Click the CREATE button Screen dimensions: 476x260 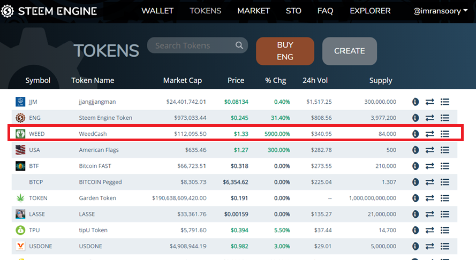click(x=350, y=51)
